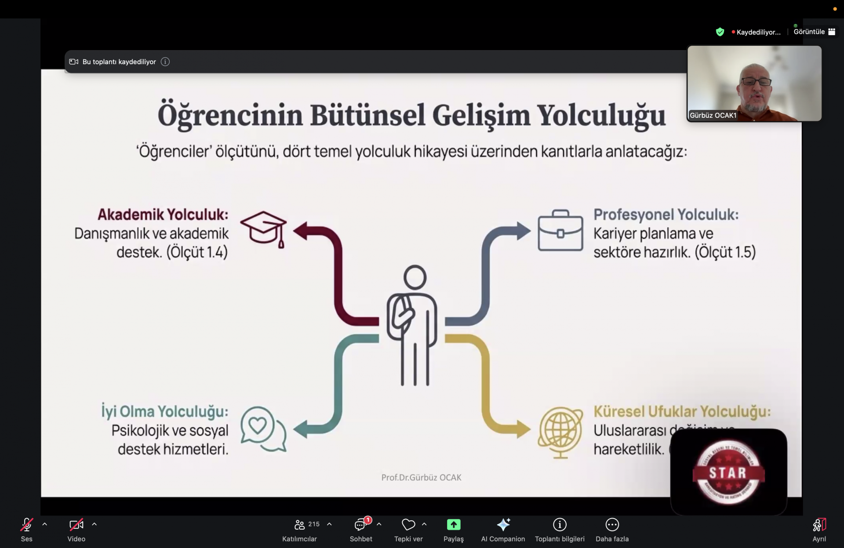
Task: Click the green Paylaş share screen icon
Action: (x=453, y=525)
